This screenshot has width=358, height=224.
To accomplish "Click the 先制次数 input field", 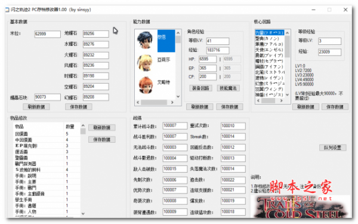I will point(175,180).
